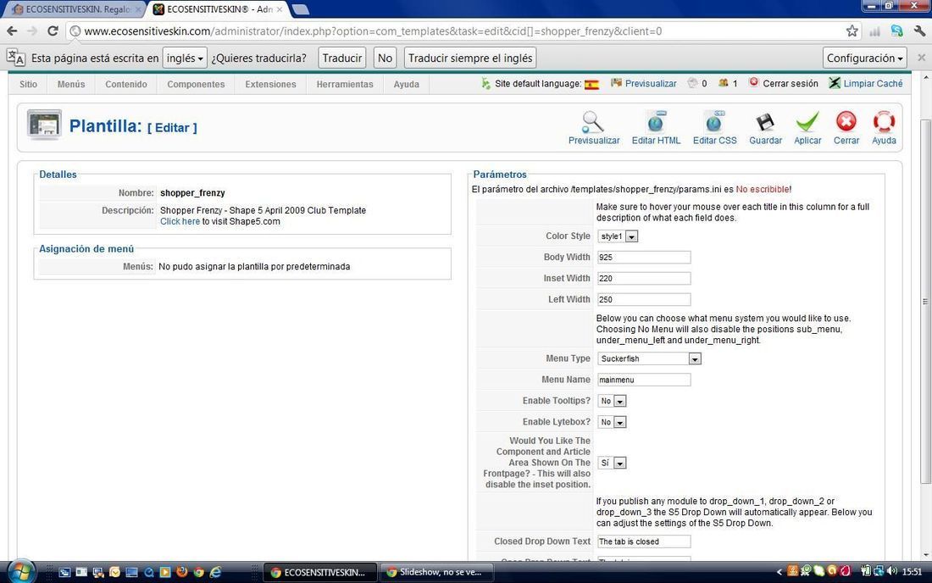
Task: Open the Ayuda menu in the top bar
Action: tap(407, 85)
